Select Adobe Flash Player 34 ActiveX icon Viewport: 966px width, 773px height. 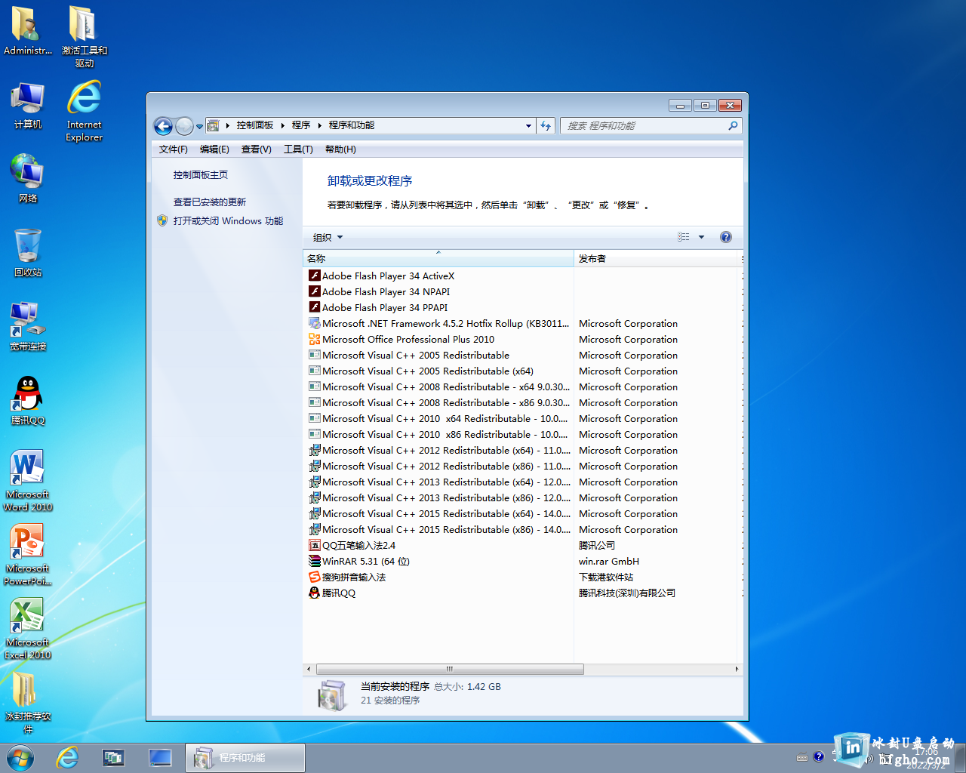coord(315,276)
